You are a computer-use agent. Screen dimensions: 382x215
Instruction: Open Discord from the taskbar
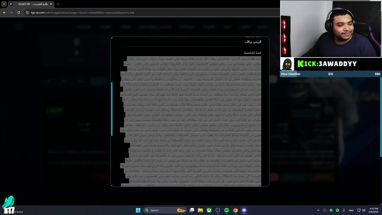[x=244, y=210]
